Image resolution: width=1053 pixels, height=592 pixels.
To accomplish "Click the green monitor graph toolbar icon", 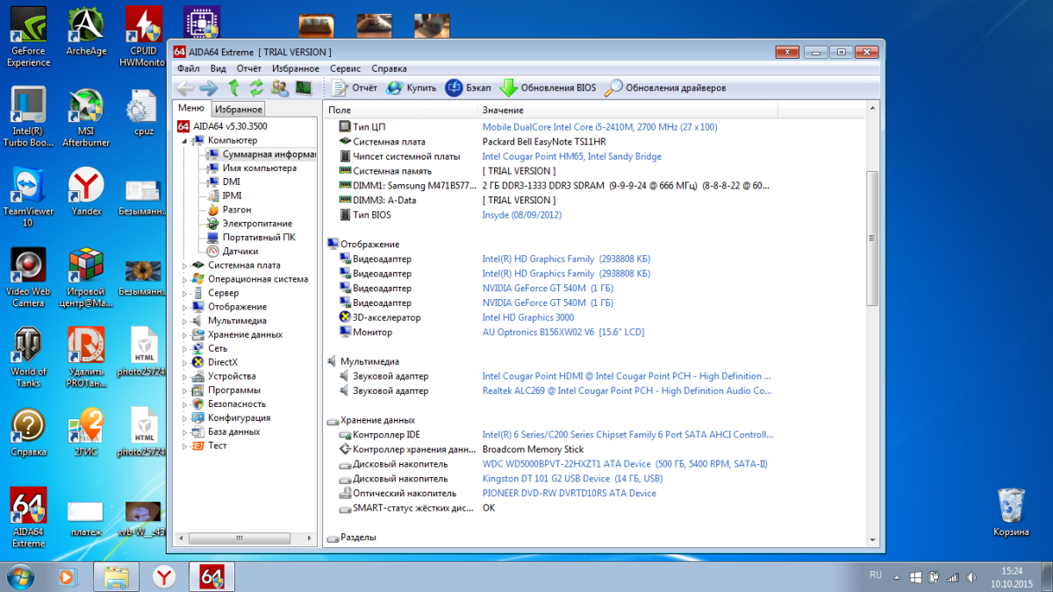I will (x=304, y=88).
